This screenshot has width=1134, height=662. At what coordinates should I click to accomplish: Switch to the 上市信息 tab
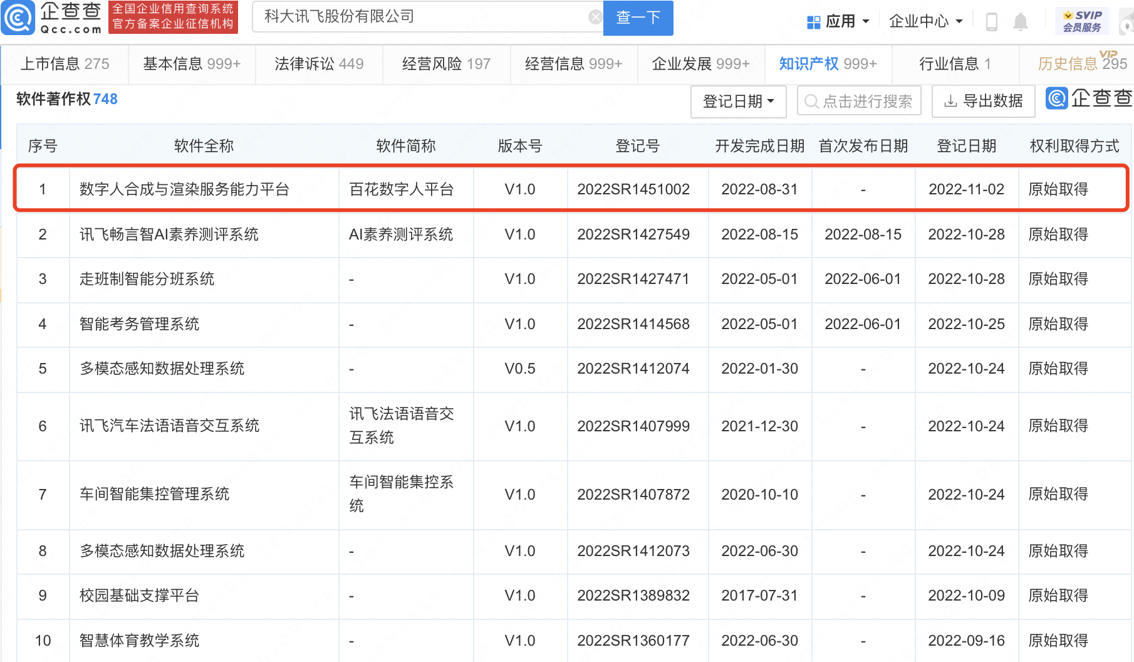pos(65,64)
